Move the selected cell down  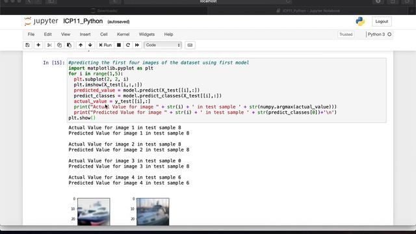(x=90, y=45)
